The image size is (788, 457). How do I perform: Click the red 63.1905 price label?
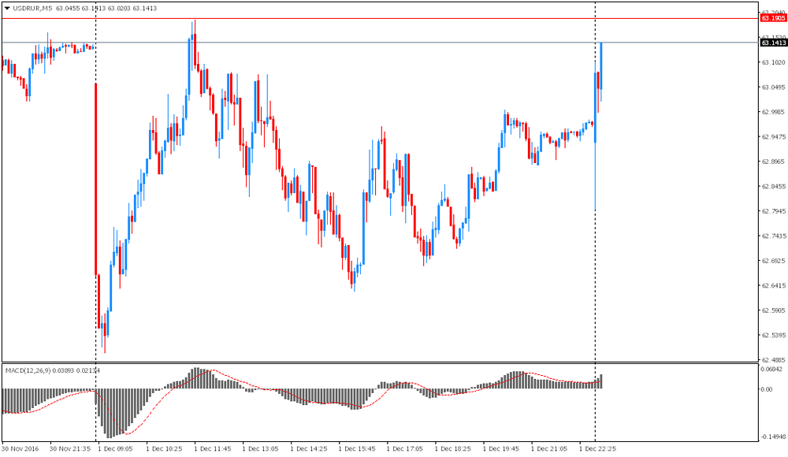coord(773,17)
